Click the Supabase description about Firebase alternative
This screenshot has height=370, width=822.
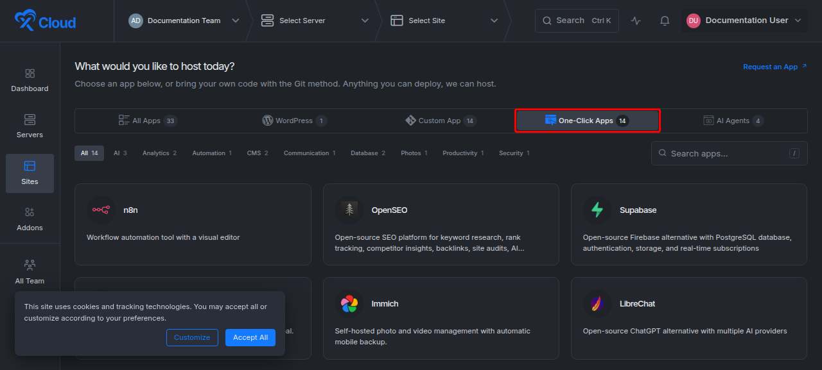687,242
